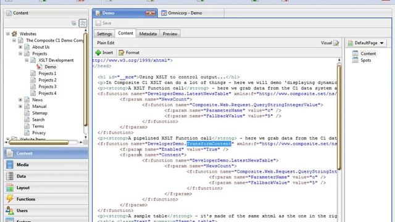Image resolution: width=395 pixels, height=222 pixels.
Task: Close the Demo tab
Action: 151,13
